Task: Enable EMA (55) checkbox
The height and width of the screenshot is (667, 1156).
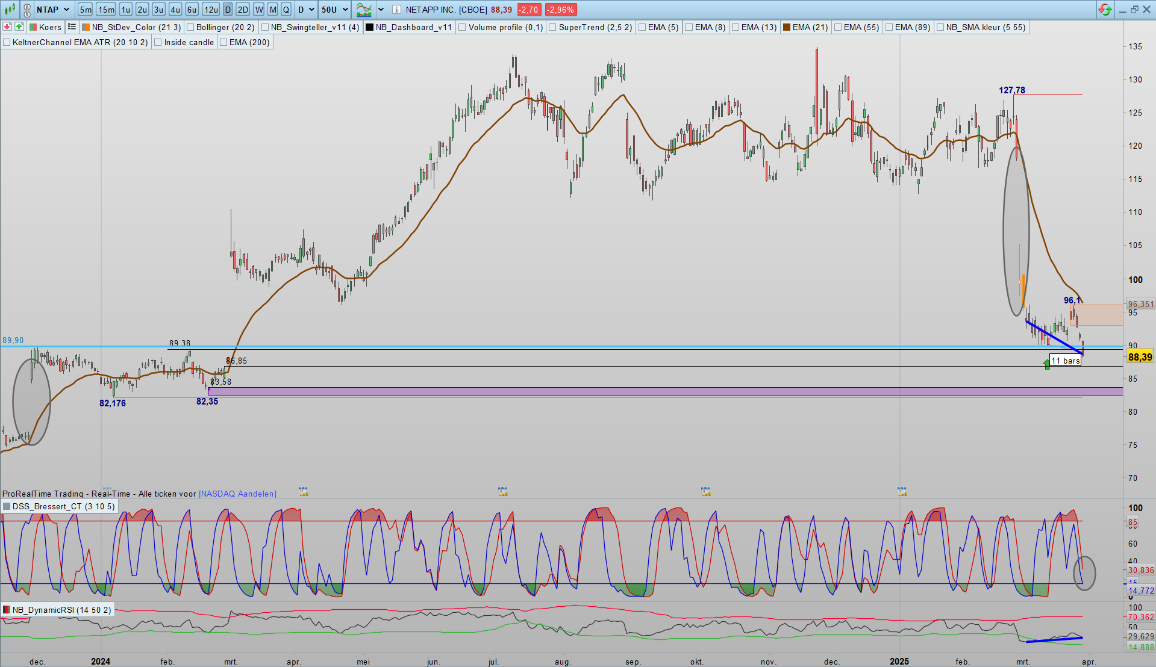Action: [x=838, y=27]
